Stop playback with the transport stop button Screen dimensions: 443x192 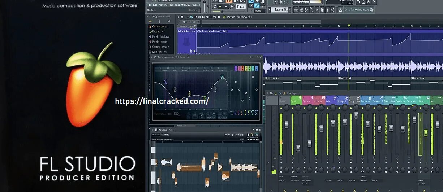click(x=226, y=6)
